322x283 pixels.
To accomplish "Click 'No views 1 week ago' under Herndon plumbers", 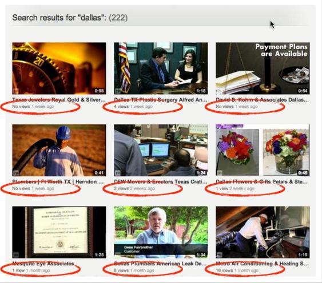I will (33, 188).
